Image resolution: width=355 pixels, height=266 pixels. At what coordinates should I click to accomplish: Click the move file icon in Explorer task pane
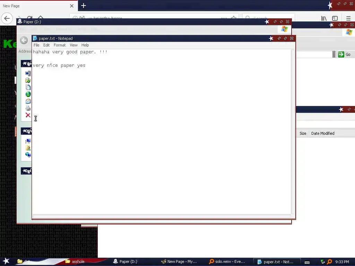[28, 80]
